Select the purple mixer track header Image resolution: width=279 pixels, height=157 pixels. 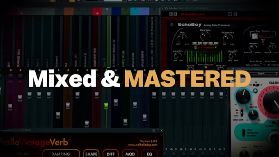(x=144, y=11)
